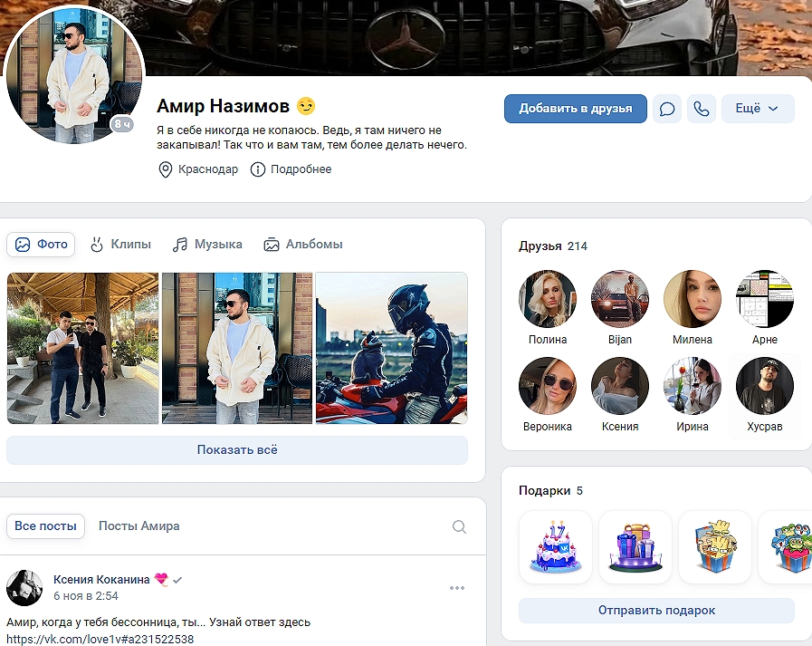Select the Посты Амира filter

tap(139, 525)
